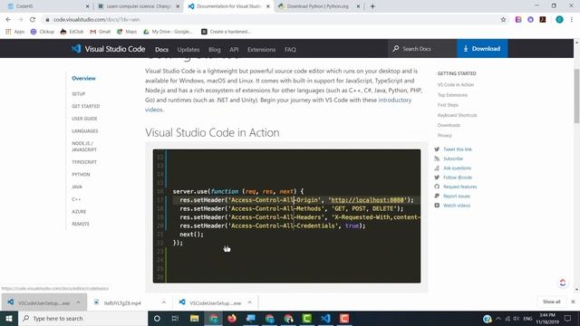The image size is (580, 326).
Task: Open File Explorer from the taskbar
Action: click(194, 318)
